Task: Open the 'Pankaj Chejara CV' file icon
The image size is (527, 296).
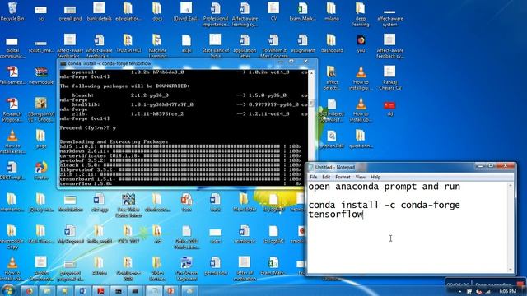Action: [389, 77]
